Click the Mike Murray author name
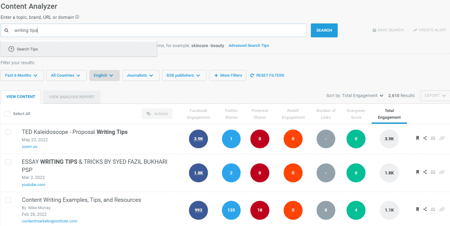Viewport: 450px width, 226px height. click(39, 208)
